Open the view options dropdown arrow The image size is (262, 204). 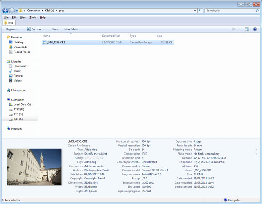coord(239,29)
